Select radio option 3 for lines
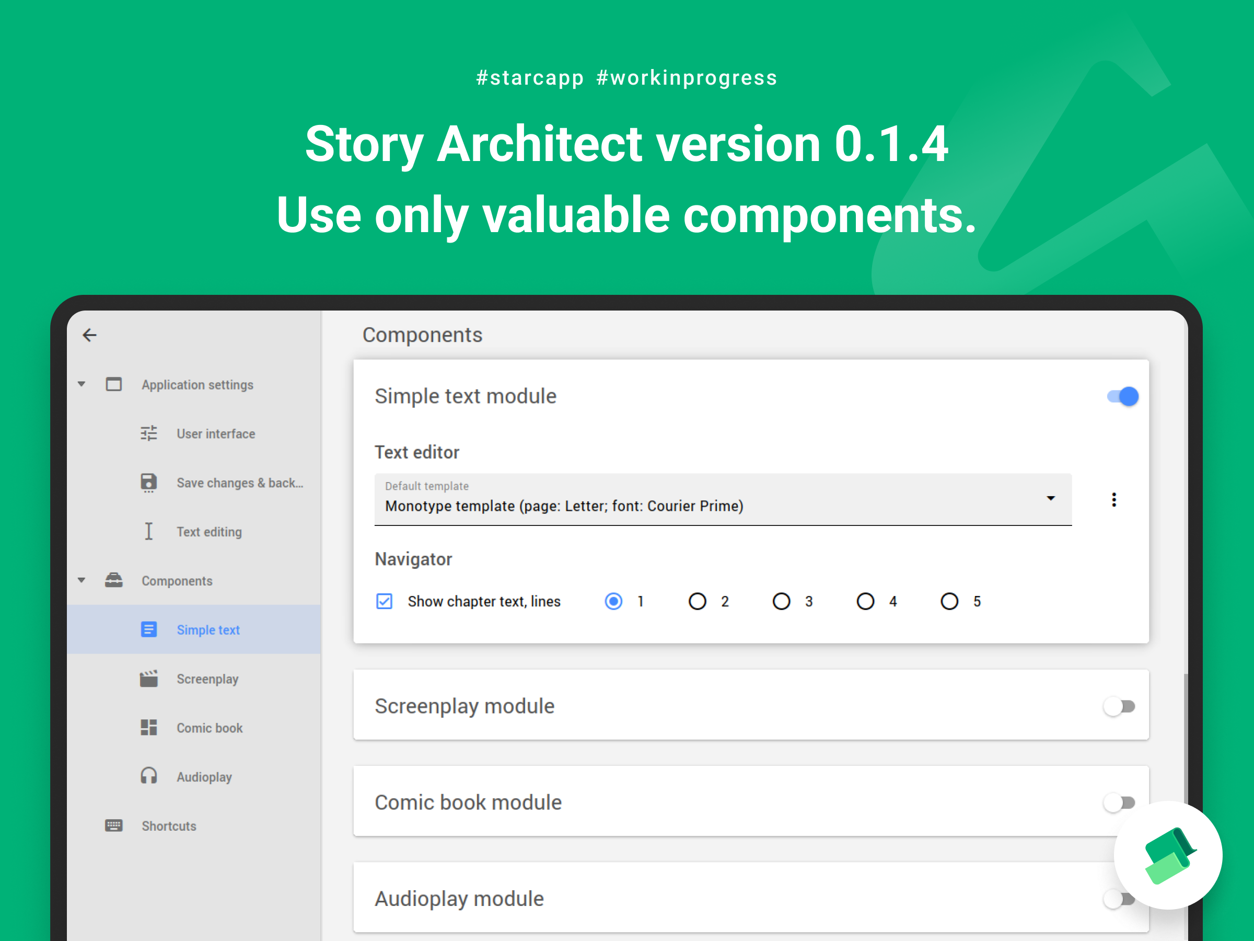This screenshot has height=941, width=1254. tap(781, 601)
